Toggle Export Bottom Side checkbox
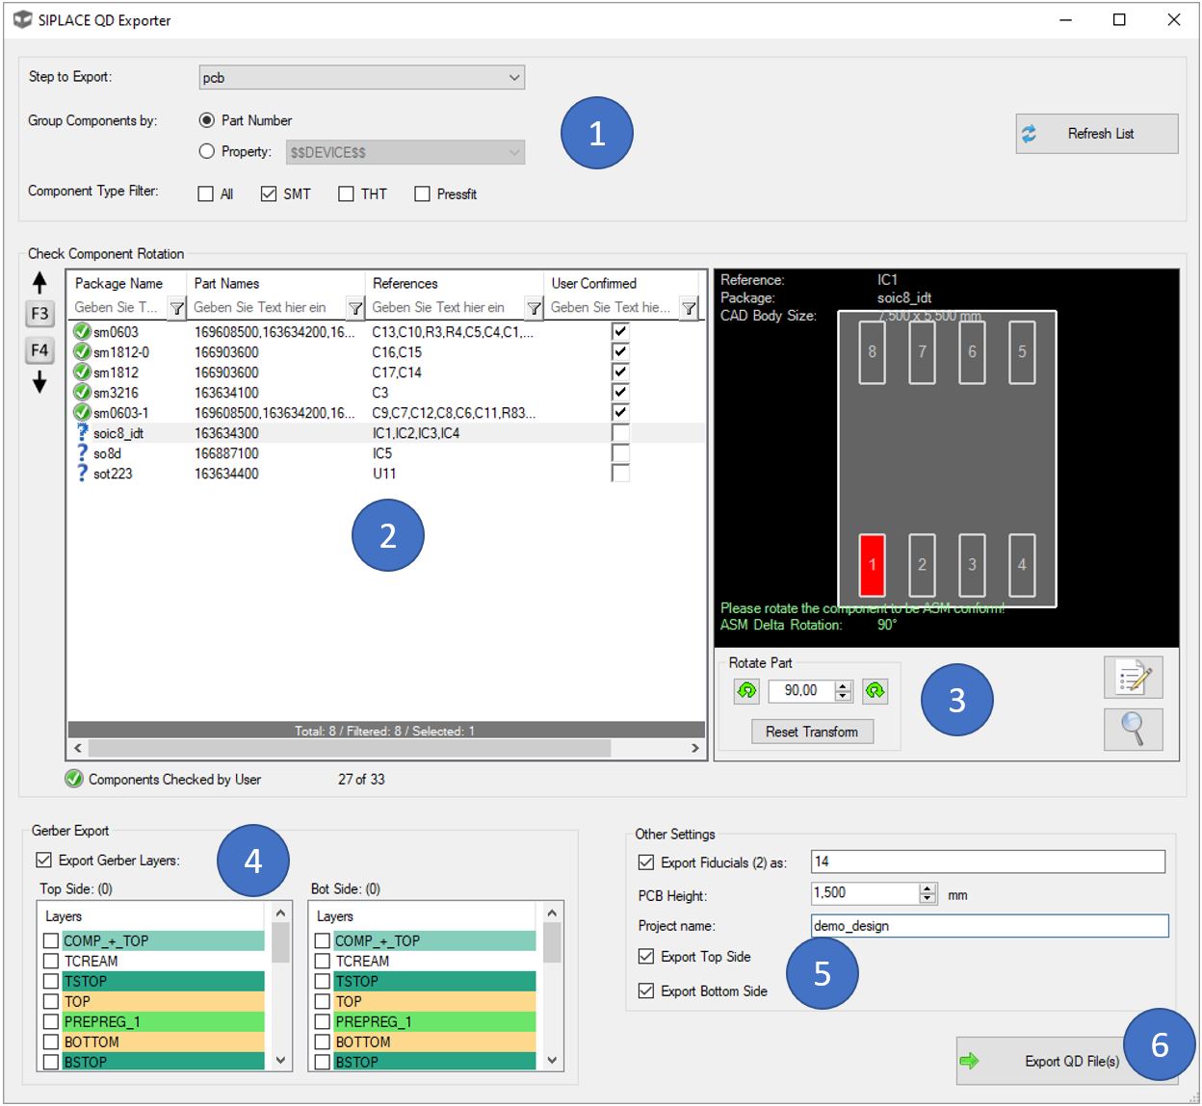 [646, 990]
